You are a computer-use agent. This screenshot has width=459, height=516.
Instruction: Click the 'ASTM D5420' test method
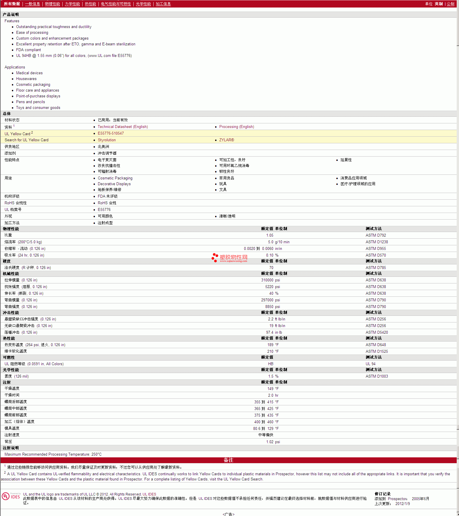click(377, 333)
